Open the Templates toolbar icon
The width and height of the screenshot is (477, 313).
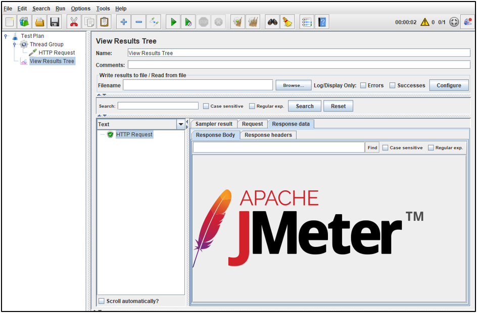[24, 22]
